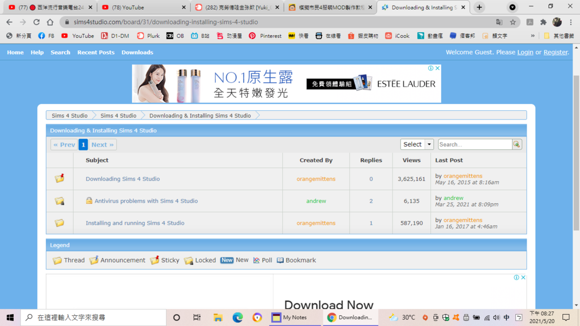
Task: Click the Cortana circle icon
Action: point(177,318)
